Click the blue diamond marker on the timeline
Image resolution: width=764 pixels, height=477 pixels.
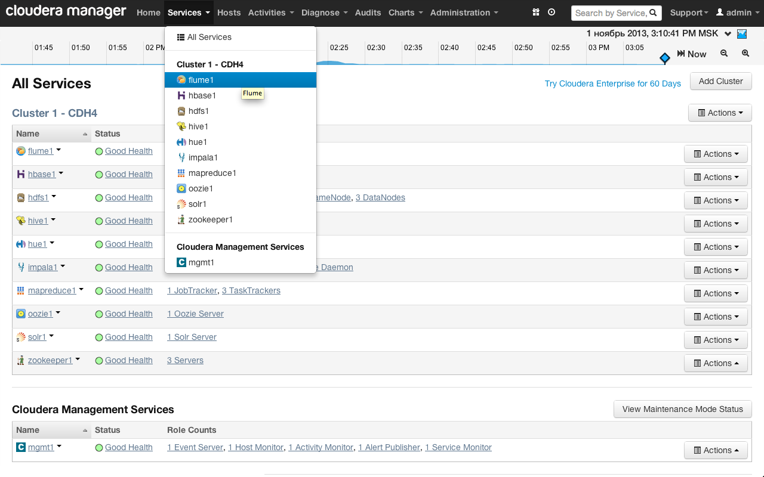(x=665, y=58)
